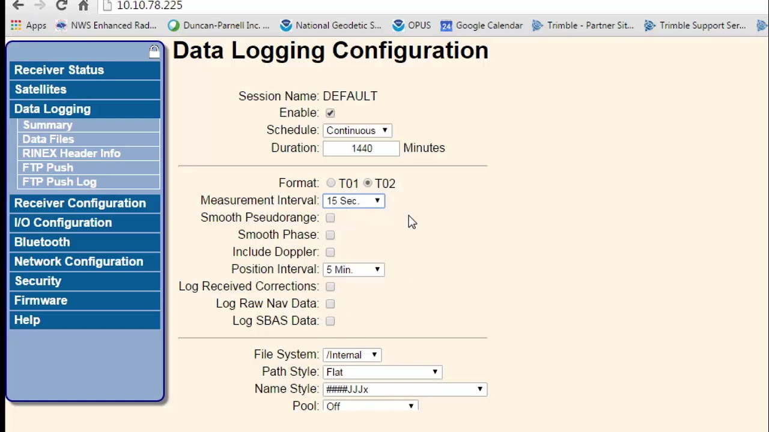
Task: Select the T01 format radio button
Action: (x=331, y=183)
